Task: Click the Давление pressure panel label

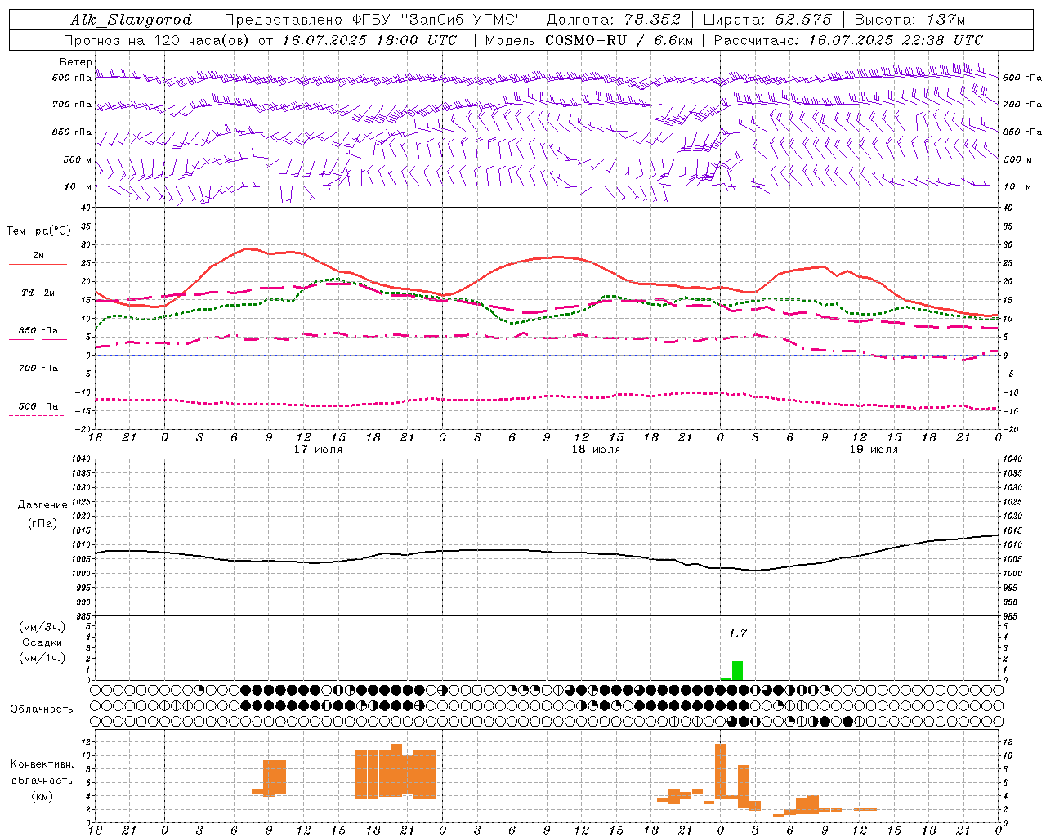Action: tap(42, 505)
